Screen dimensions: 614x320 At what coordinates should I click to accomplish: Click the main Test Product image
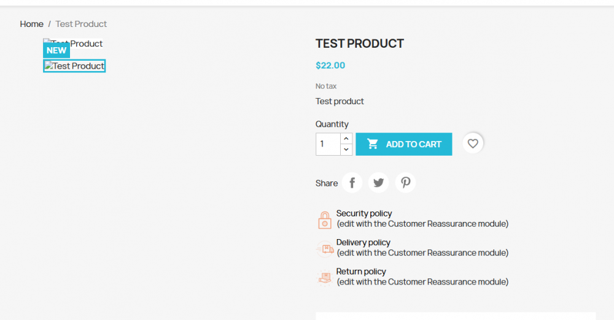coord(86,44)
